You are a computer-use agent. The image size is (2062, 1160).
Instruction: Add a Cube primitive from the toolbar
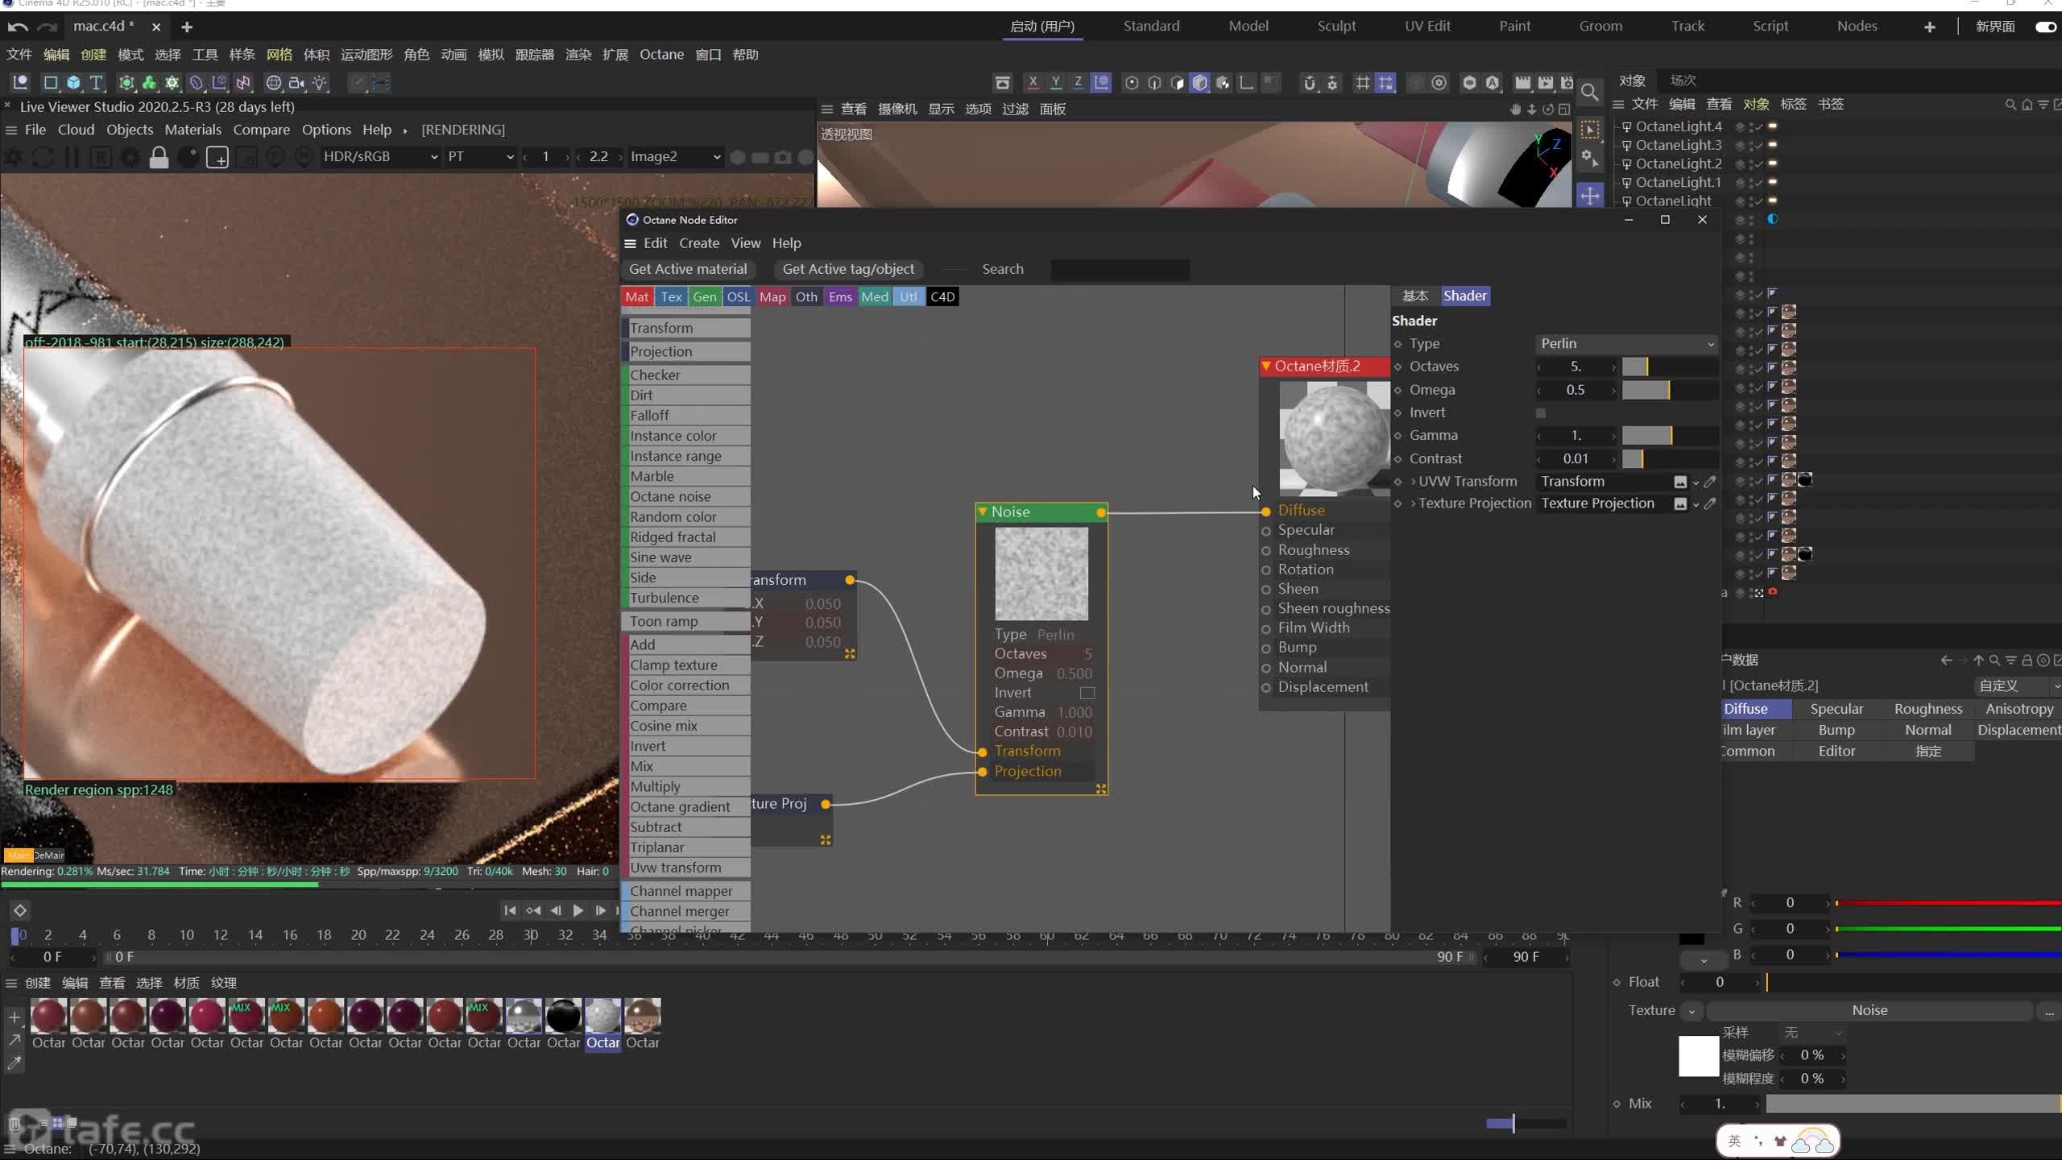click(x=73, y=83)
